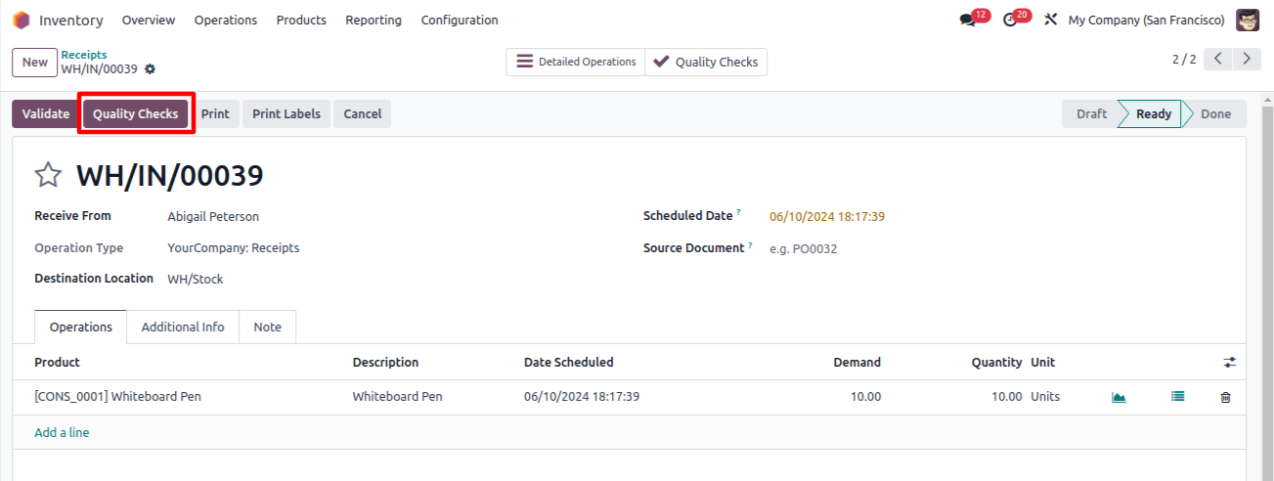Open the Operations menu
Image resolution: width=1274 pixels, height=481 pixels.
(226, 20)
